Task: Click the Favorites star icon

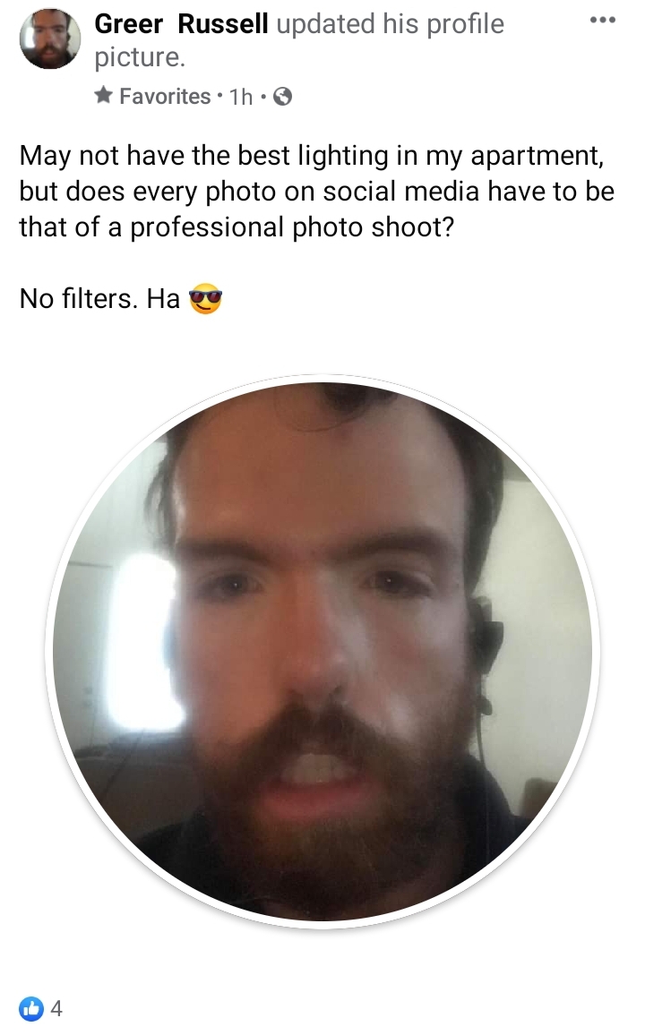Action: [103, 96]
